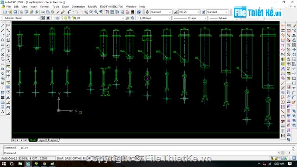Open the Insert menu
This screenshot has width=297, height=167.
[x=34, y=6]
